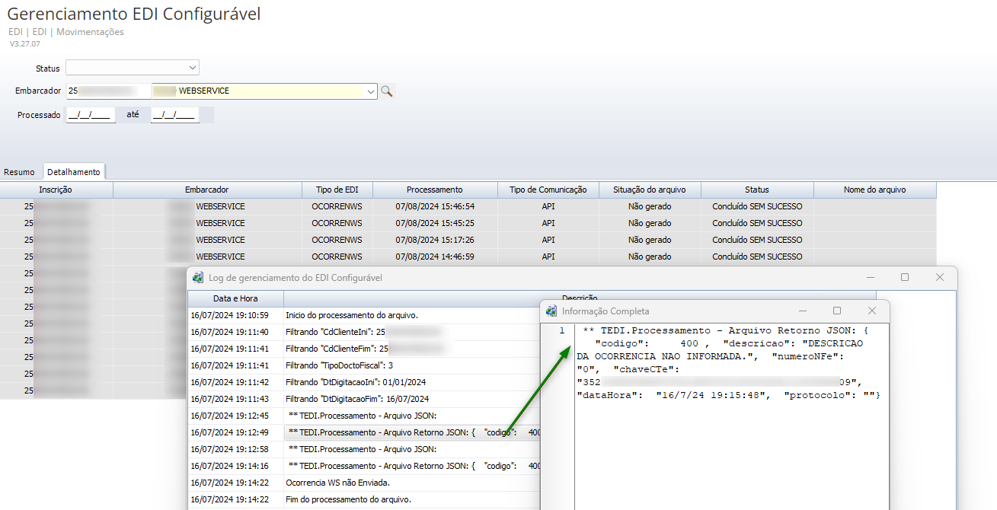Image resolution: width=997 pixels, height=510 pixels.
Task: Sort by the Processamento column header
Action: click(434, 190)
